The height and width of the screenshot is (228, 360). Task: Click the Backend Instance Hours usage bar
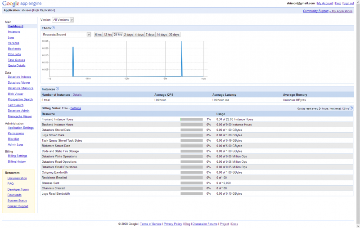coord(192,125)
